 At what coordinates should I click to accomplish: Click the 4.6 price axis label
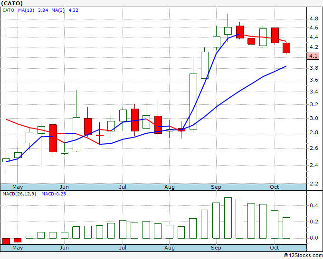click(x=314, y=28)
